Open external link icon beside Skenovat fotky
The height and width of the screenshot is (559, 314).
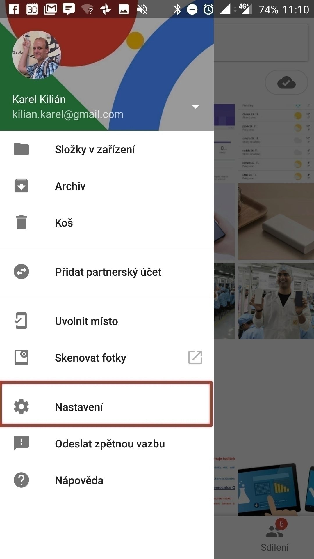coord(195,358)
